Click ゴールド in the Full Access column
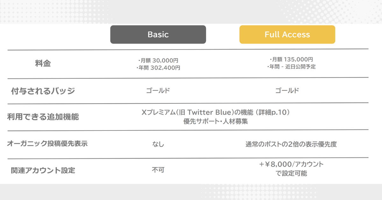Image resolution: width=382 pixels, height=200 pixels. (x=287, y=91)
